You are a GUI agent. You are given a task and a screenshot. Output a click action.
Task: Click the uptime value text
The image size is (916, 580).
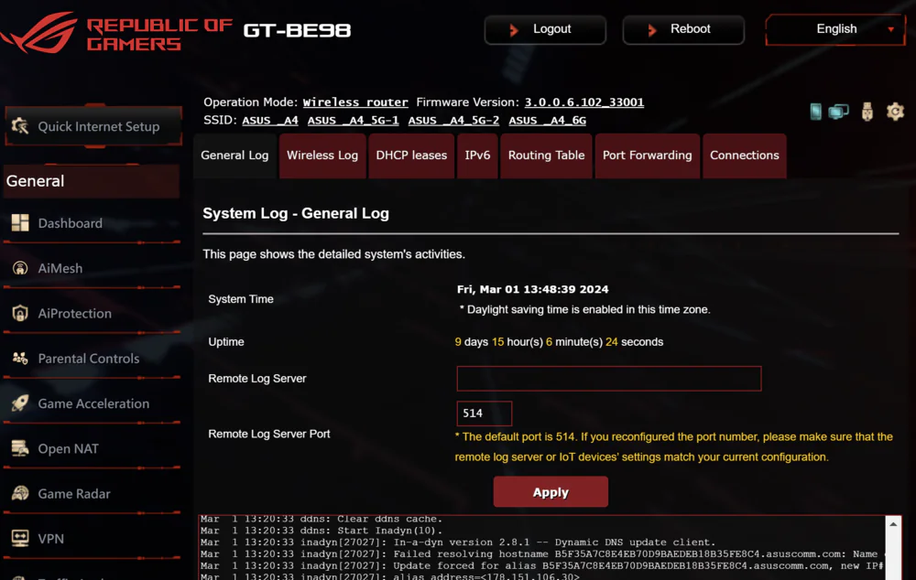(559, 342)
